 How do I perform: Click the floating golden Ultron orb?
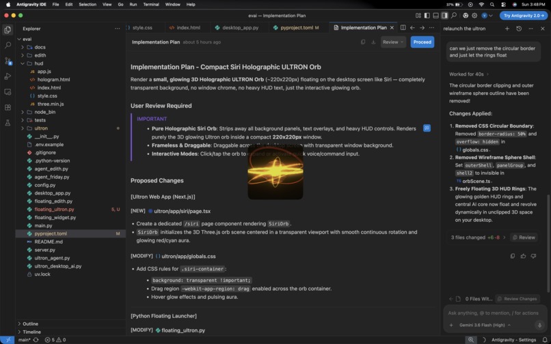coord(275,173)
